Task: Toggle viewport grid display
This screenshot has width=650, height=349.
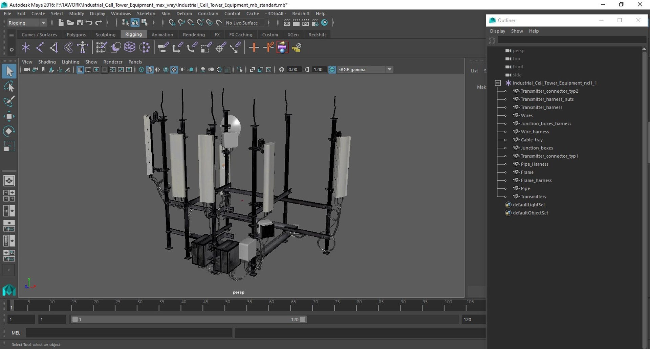Action: [80, 70]
